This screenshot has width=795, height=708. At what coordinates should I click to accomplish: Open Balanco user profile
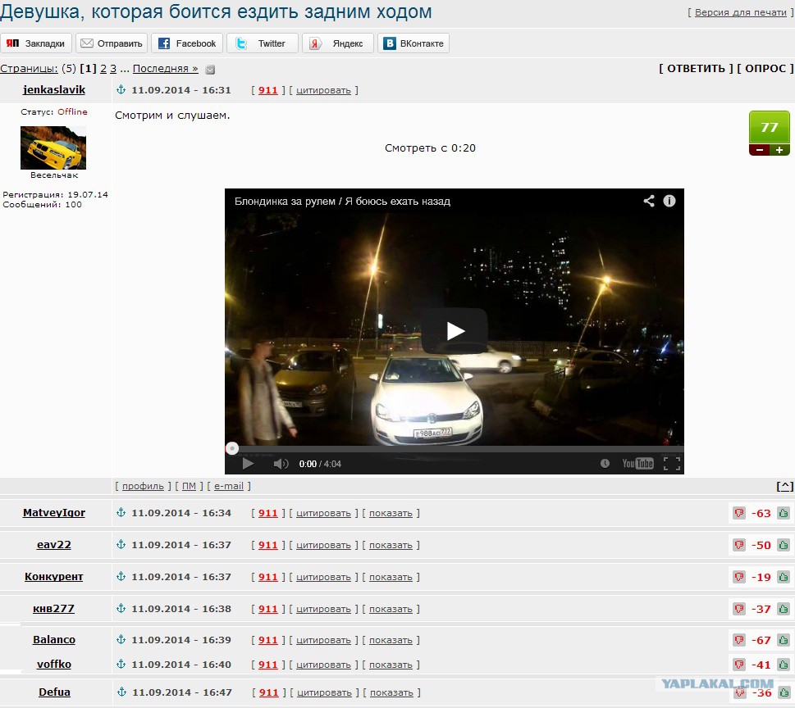point(54,640)
